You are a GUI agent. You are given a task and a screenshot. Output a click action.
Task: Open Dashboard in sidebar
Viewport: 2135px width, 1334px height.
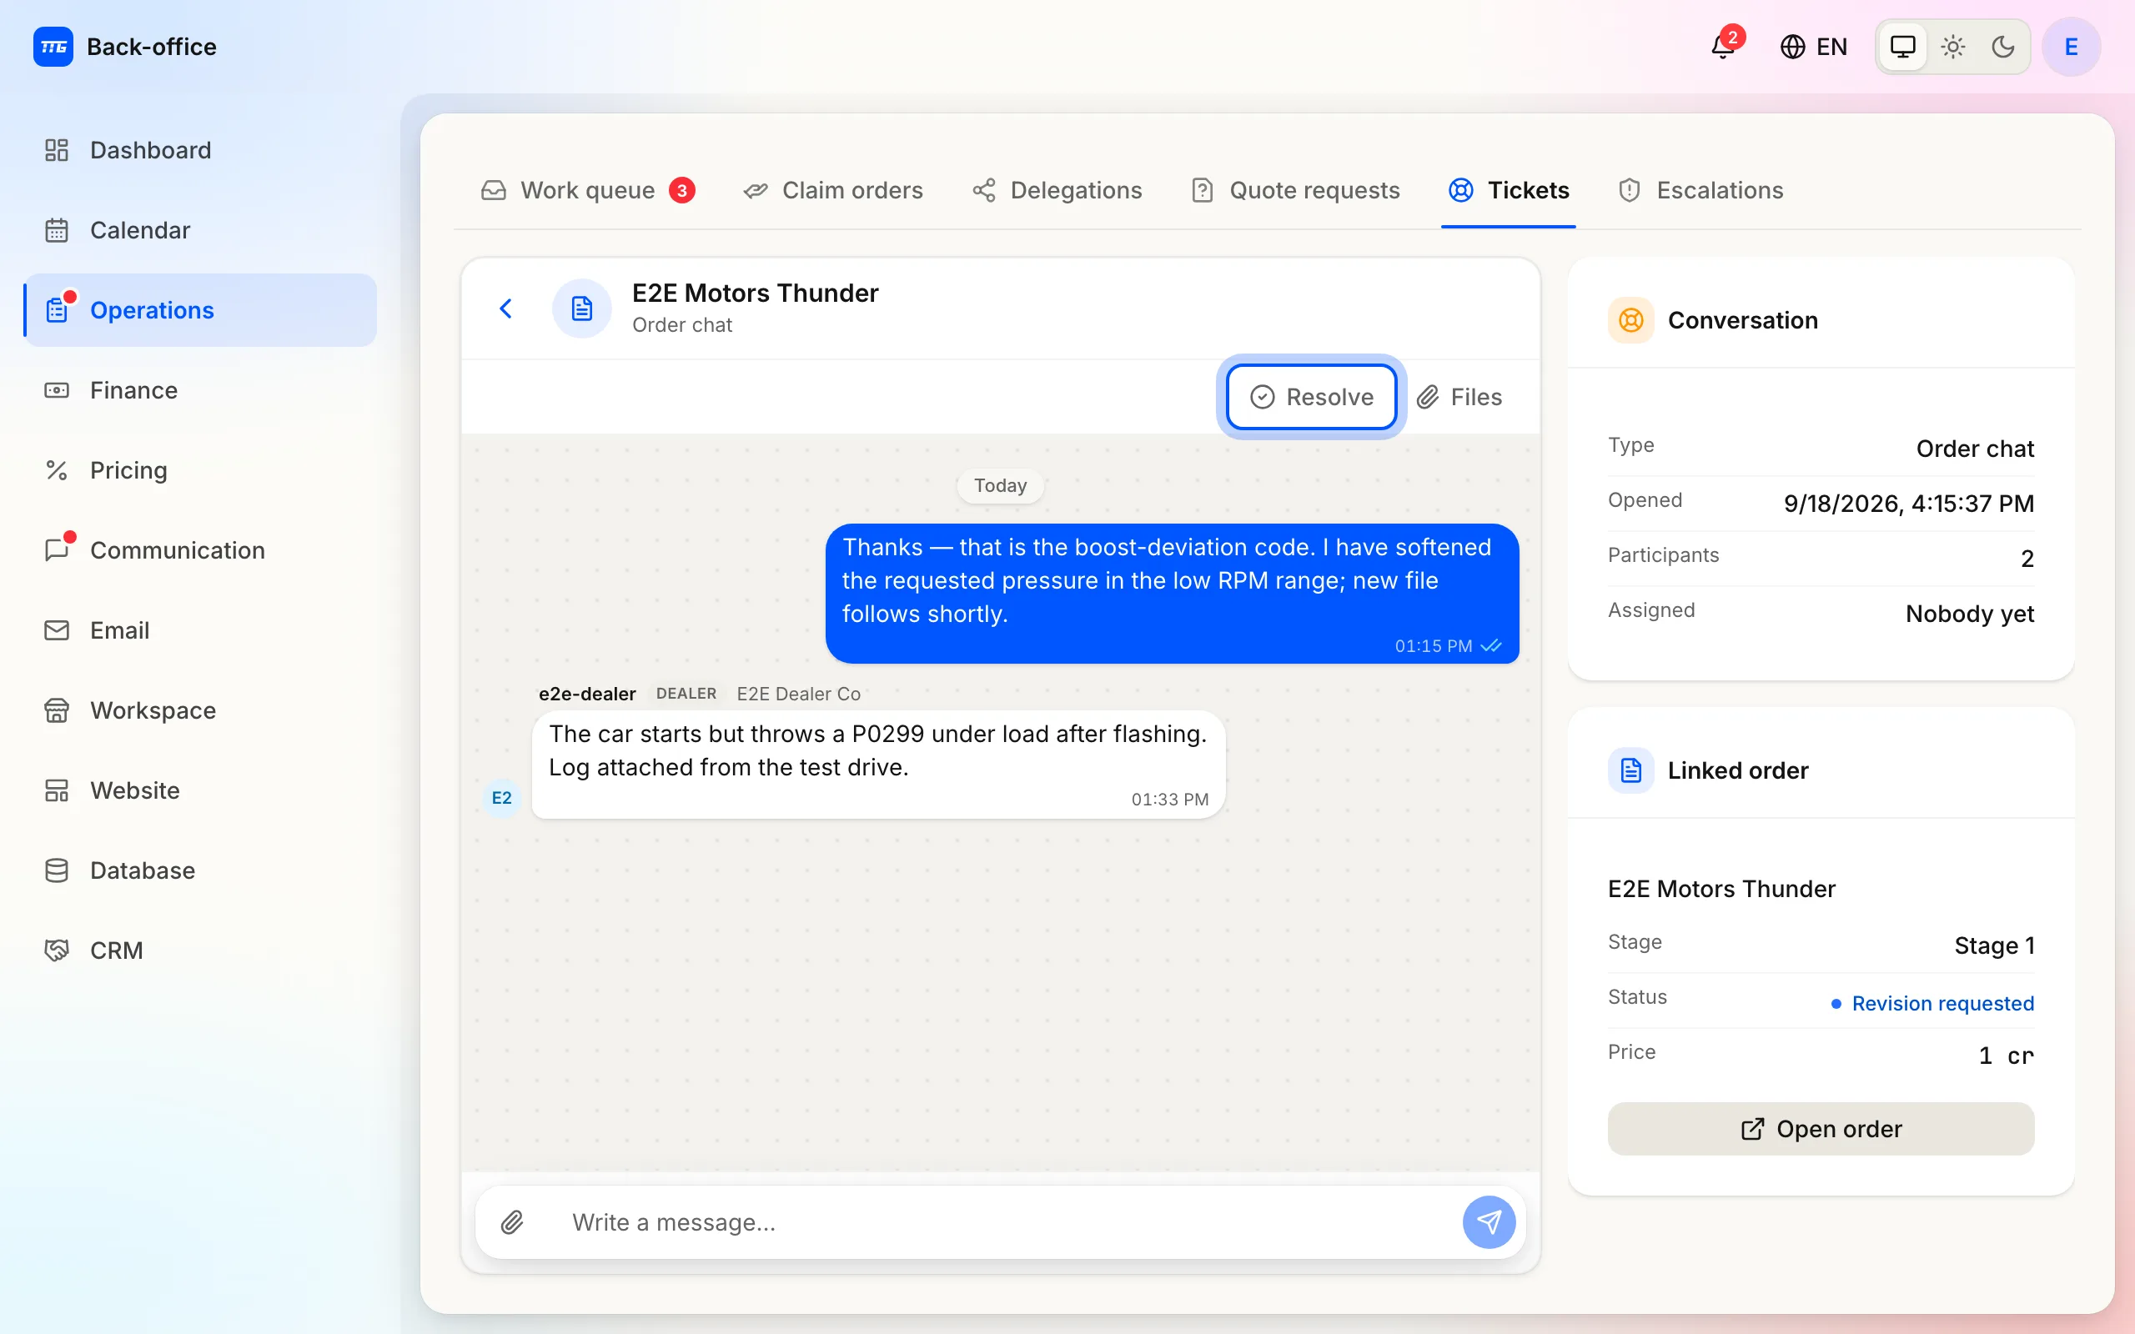[x=200, y=150]
